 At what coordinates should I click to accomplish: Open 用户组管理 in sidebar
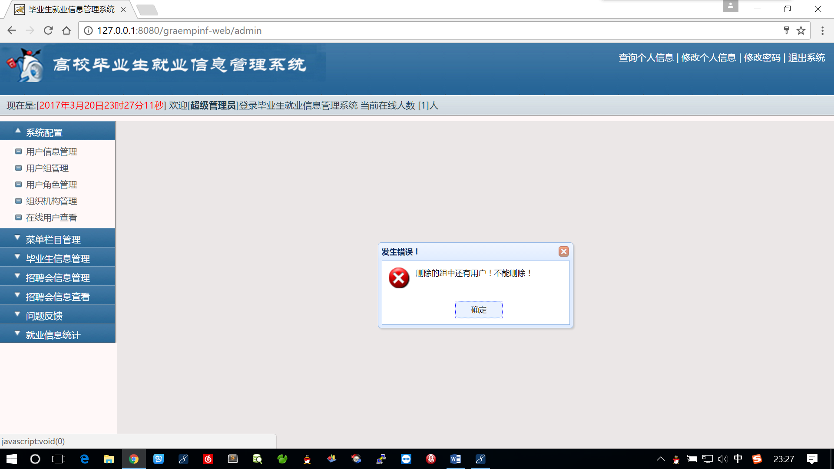coord(47,168)
